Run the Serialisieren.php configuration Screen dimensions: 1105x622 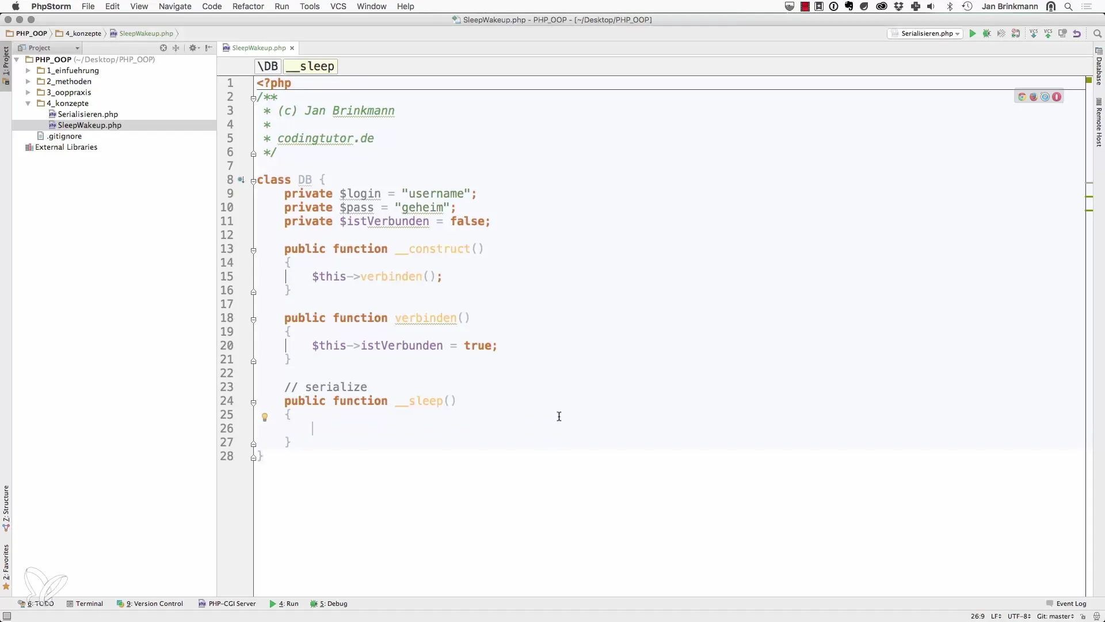[x=973, y=33]
